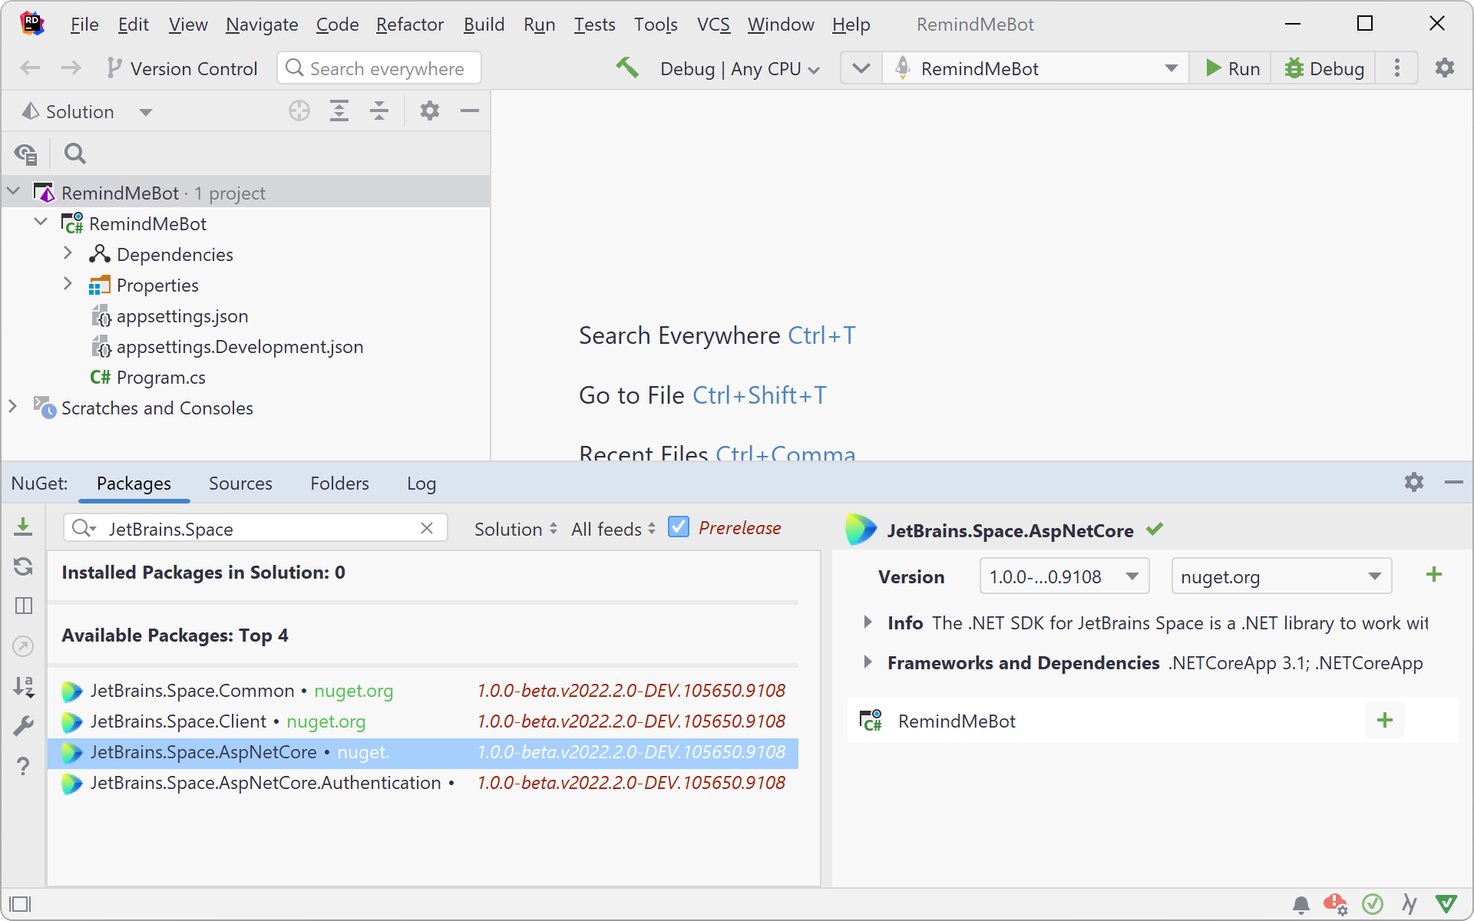This screenshot has width=1474, height=921.
Task: Locate file in Solution explorer target icon
Action: 299,111
